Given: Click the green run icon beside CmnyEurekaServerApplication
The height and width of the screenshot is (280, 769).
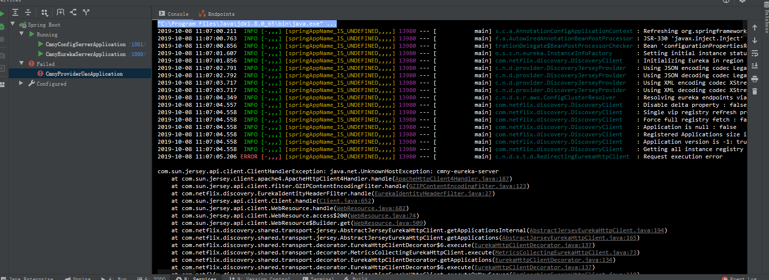Looking at the screenshot, I should (x=41, y=54).
